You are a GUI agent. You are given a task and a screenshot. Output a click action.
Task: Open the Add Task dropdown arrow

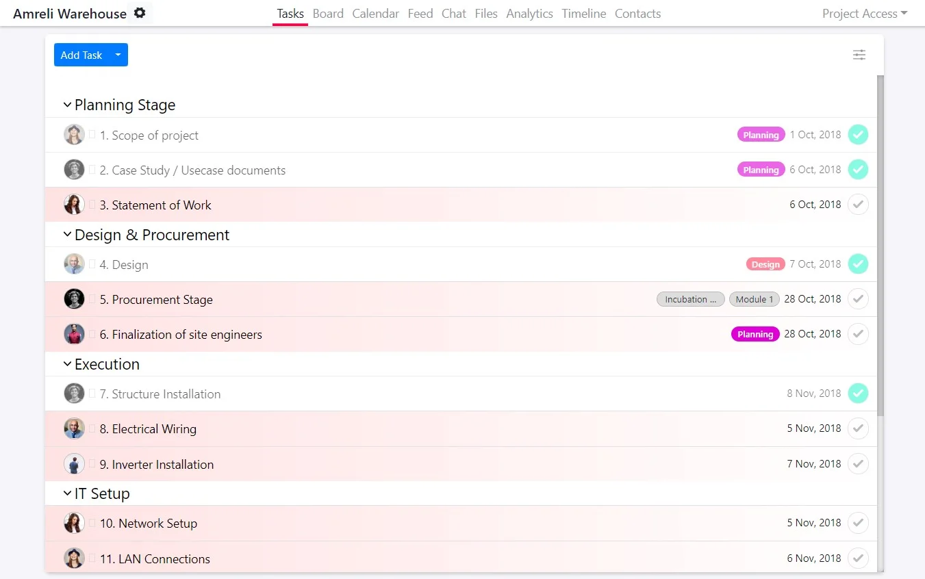[118, 55]
